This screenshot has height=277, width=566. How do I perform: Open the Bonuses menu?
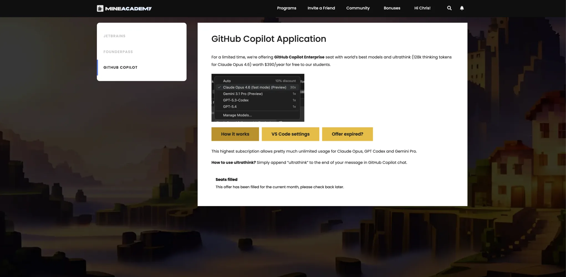(x=392, y=8)
